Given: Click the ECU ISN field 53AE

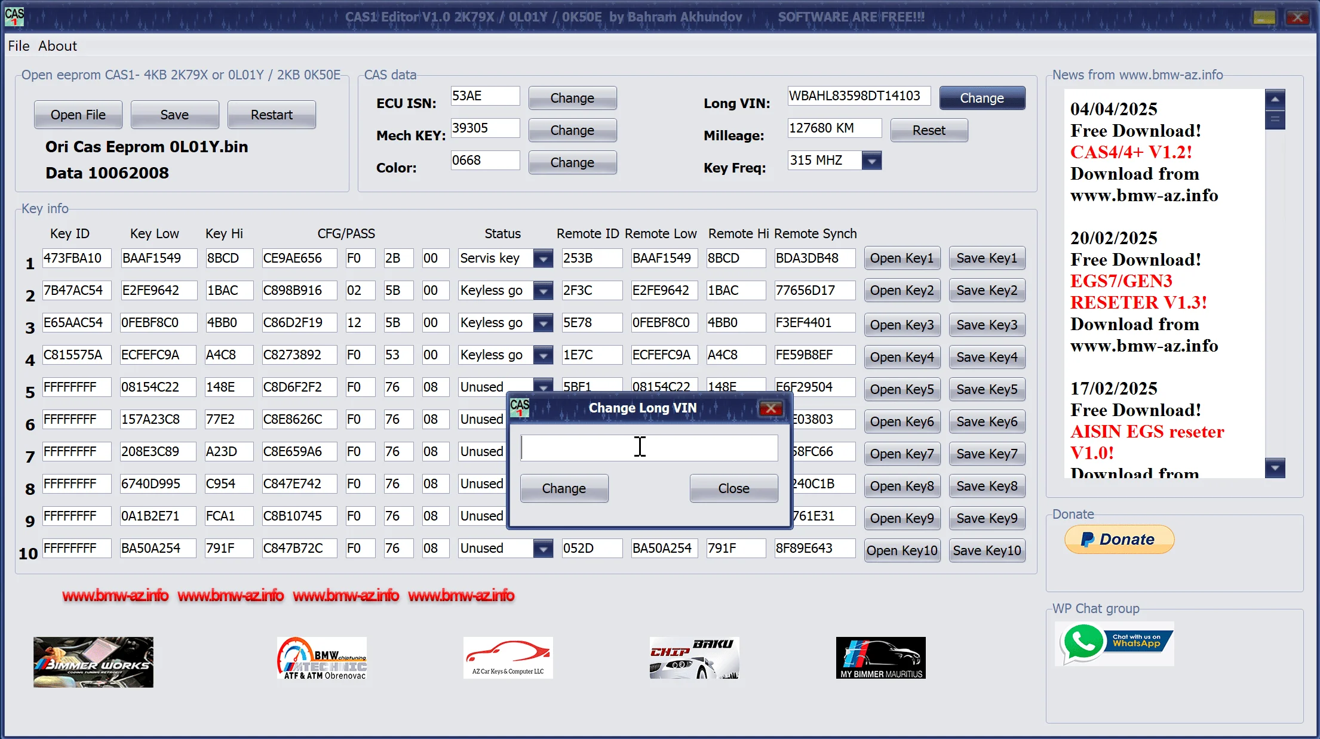Looking at the screenshot, I should [x=485, y=96].
